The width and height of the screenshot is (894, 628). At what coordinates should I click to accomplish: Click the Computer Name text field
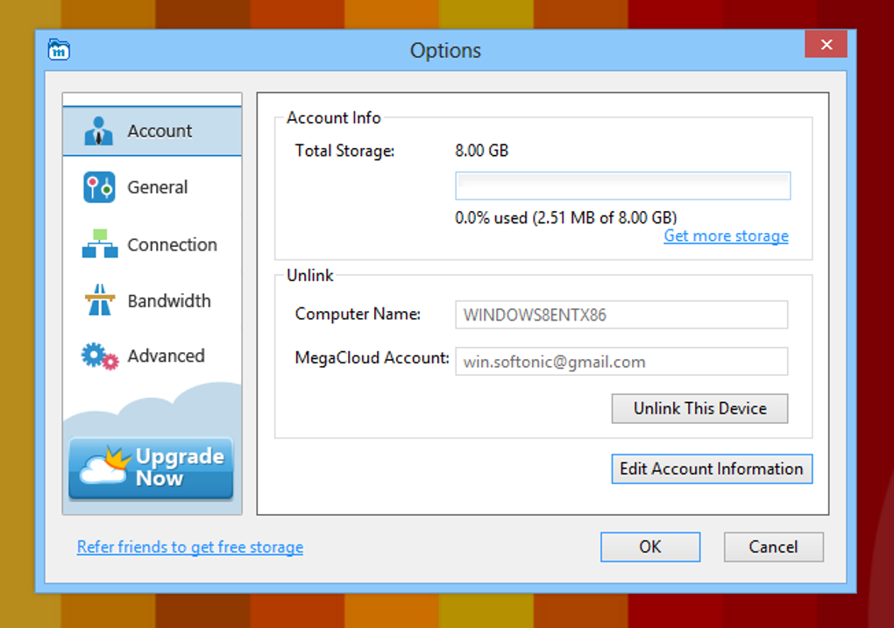621,314
